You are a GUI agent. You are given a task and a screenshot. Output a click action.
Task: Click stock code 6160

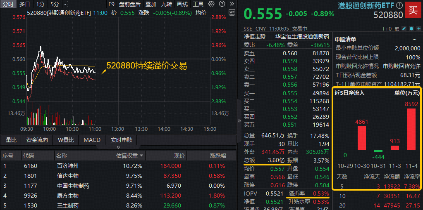(x=30, y=166)
